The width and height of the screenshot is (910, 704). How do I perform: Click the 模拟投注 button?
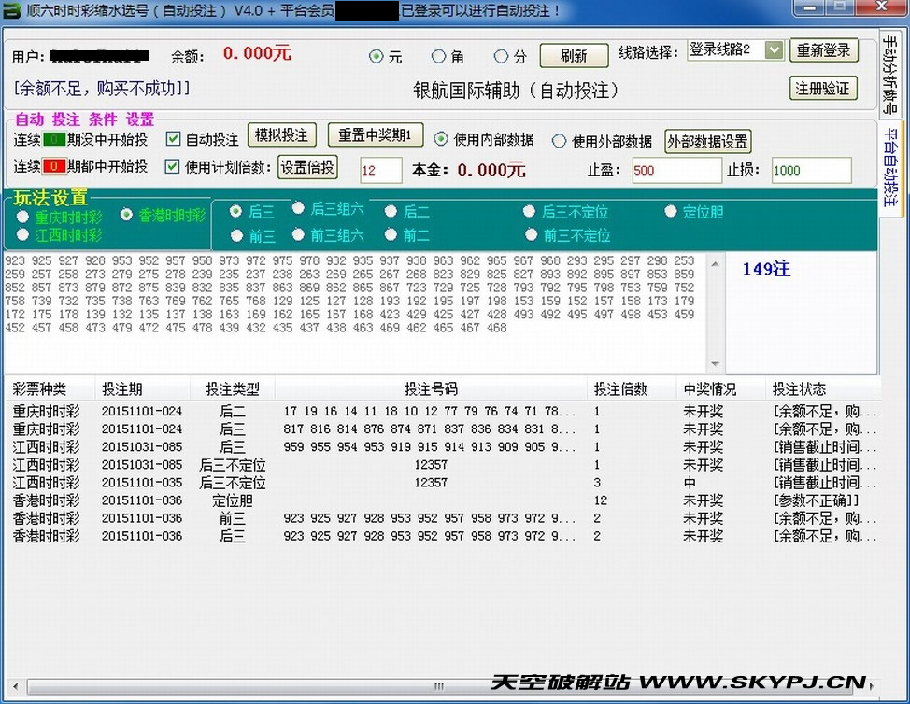[x=282, y=135]
